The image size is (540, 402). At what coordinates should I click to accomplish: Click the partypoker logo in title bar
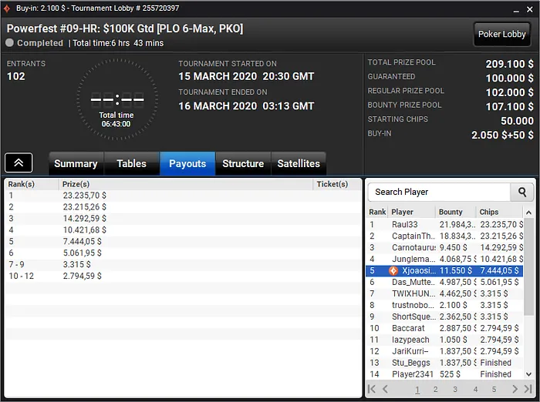pyautogui.click(x=6, y=8)
